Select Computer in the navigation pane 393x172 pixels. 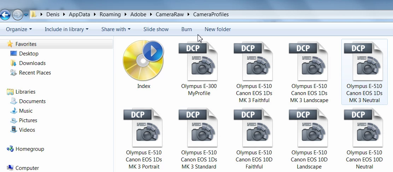click(x=27, y=168)
